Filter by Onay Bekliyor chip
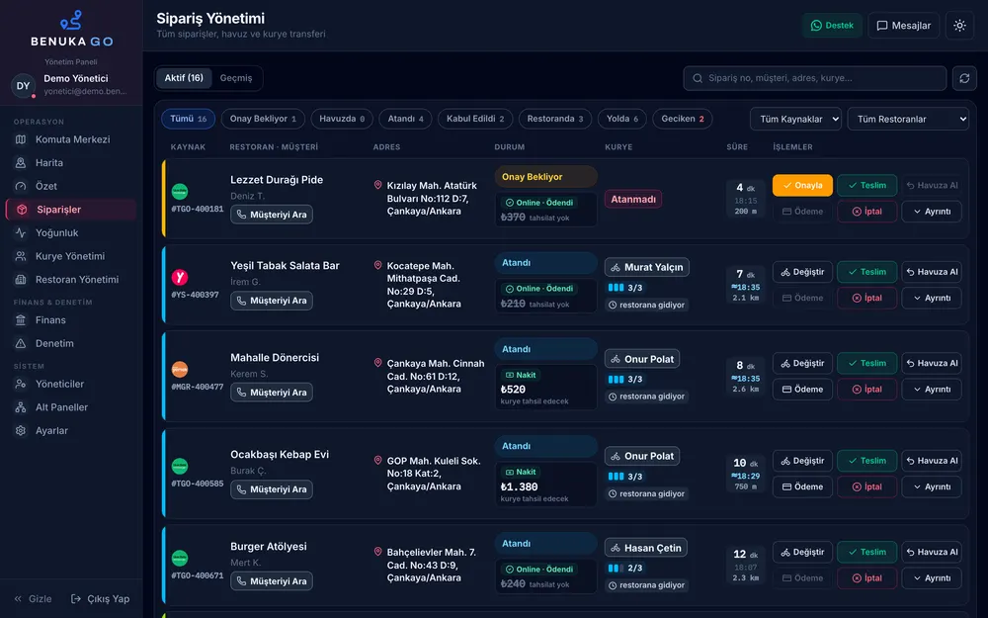The height and width of the screenshot is (618, 988). pos(263,119)
